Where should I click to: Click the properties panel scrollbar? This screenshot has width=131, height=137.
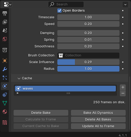(130, 103)
